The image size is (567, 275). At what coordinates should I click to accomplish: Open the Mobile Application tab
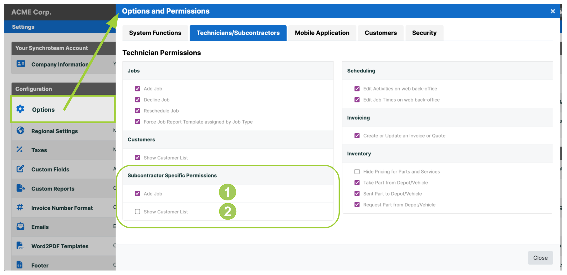[x=322, y=33]
